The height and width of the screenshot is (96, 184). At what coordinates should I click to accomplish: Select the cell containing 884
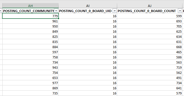pyautogui.click(x=30, y=47)
